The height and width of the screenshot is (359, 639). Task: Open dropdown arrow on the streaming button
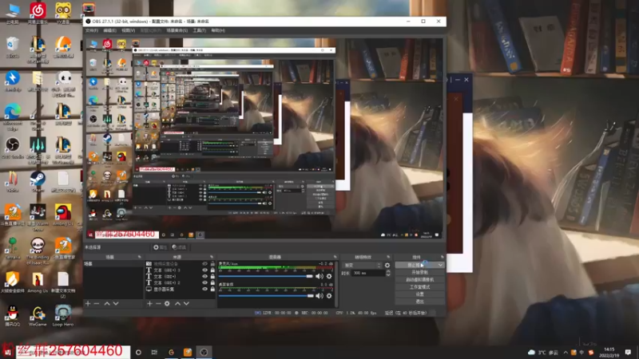tap(441, 265)
